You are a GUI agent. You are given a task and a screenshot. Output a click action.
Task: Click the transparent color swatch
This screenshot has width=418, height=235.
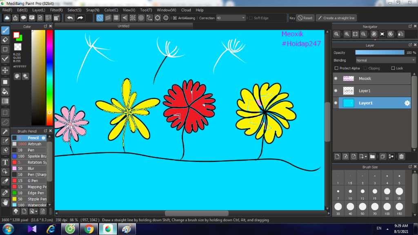click(18, 47)
